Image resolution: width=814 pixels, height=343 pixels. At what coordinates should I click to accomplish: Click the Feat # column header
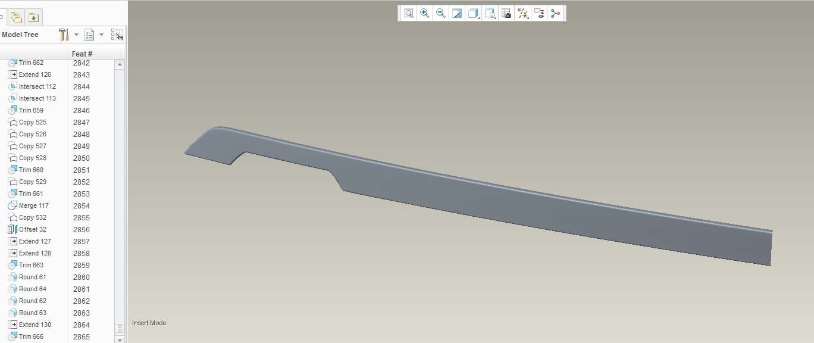point(82,54)
